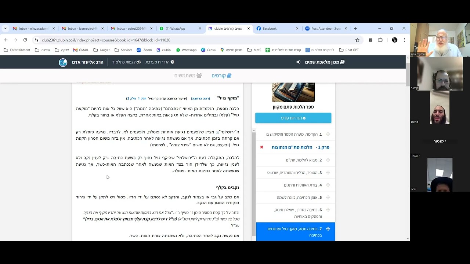Open the Chat GPT bookmarks folder
Viewport: 470px width, 264px height.
349,50
